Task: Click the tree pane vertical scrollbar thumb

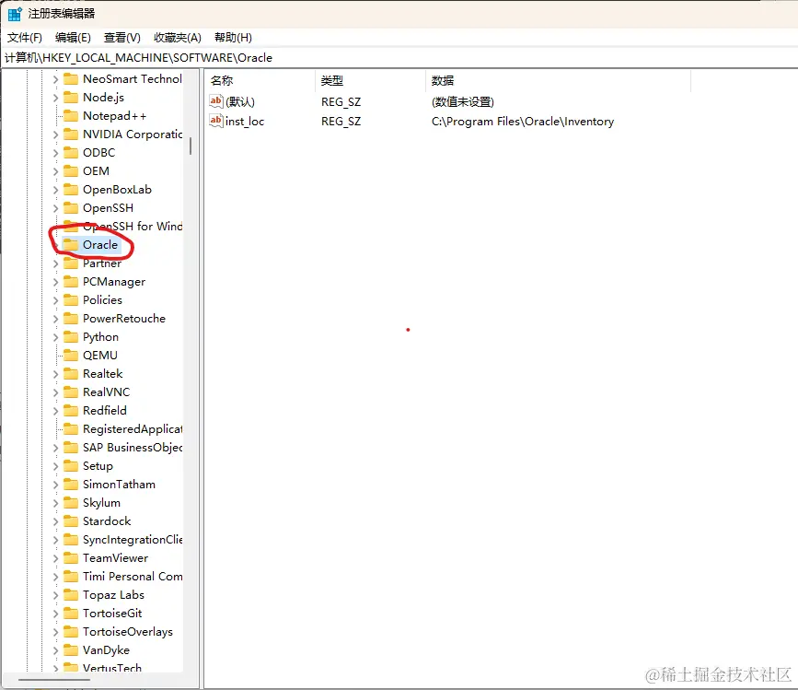Action: coord(191,146)
